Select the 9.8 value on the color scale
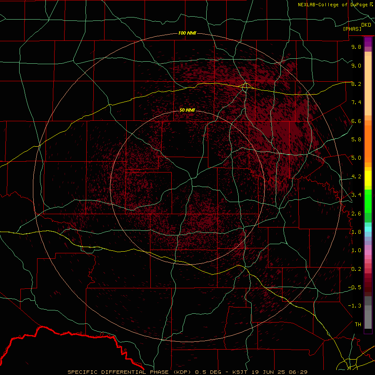The height and width of the screenshot is (375, 375). tap(356, 47)
